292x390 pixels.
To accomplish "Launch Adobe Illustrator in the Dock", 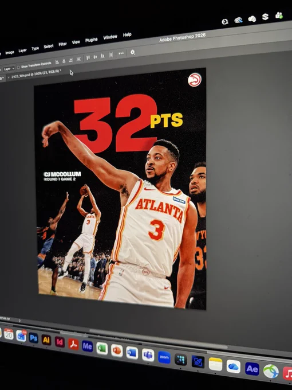I will tap(46, 340).
